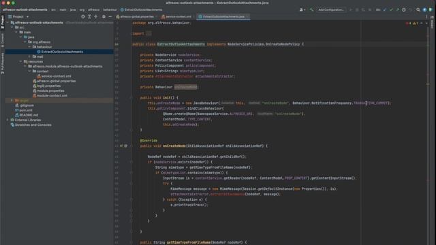
Task: Toggle the Pull Requests stripe button
Action: 3,63
